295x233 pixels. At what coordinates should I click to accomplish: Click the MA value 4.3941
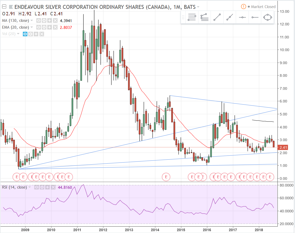coord(66,21)
